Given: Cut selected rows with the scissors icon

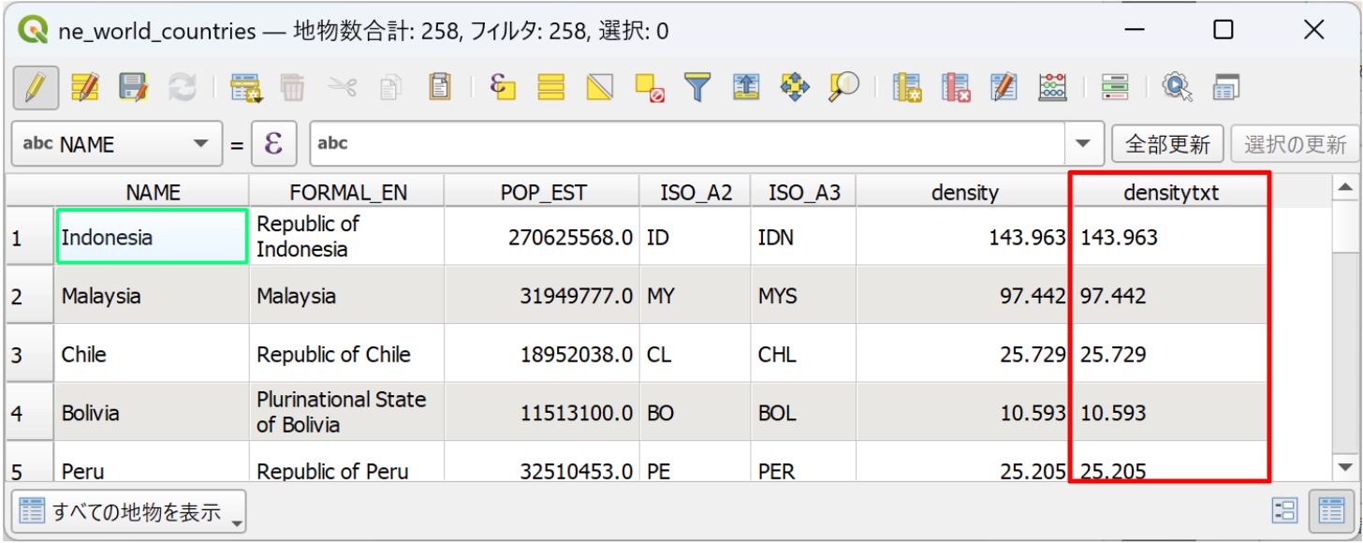Looking at the screenshot, I should pyautogui.click(x=342, y=88).
